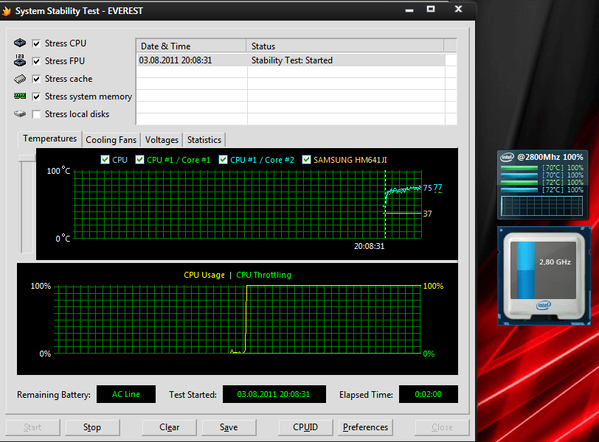Image resolution: width=599 pixels, height=442 pixels.
Task: Uncheck the Stress CPU checkbox
Action: pos(36,43)
